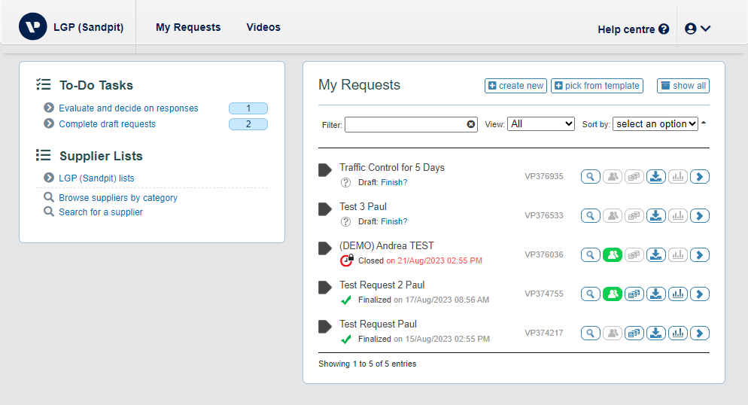
Task: Go to the Videos menu item
Action: tap(263, 27)
